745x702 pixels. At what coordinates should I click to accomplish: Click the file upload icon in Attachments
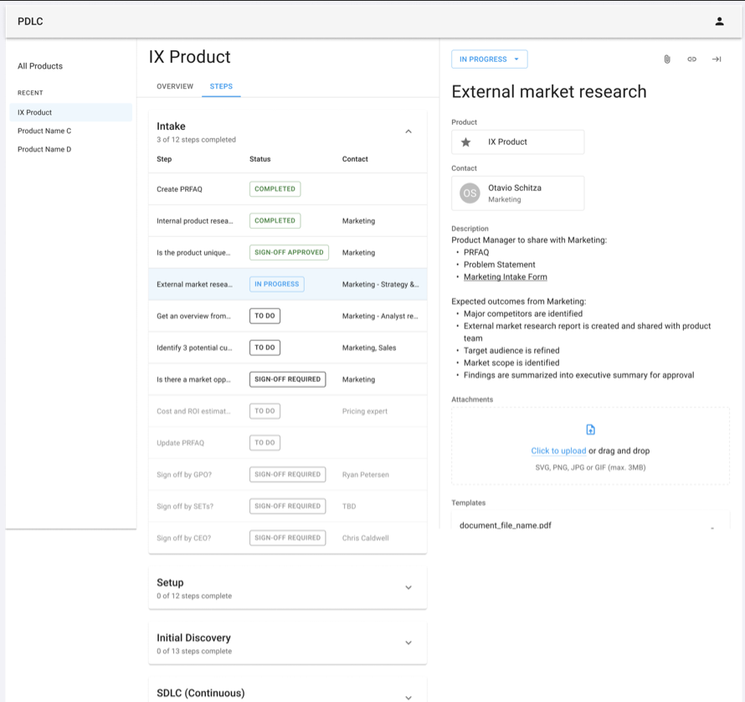[x=590, y=430]
